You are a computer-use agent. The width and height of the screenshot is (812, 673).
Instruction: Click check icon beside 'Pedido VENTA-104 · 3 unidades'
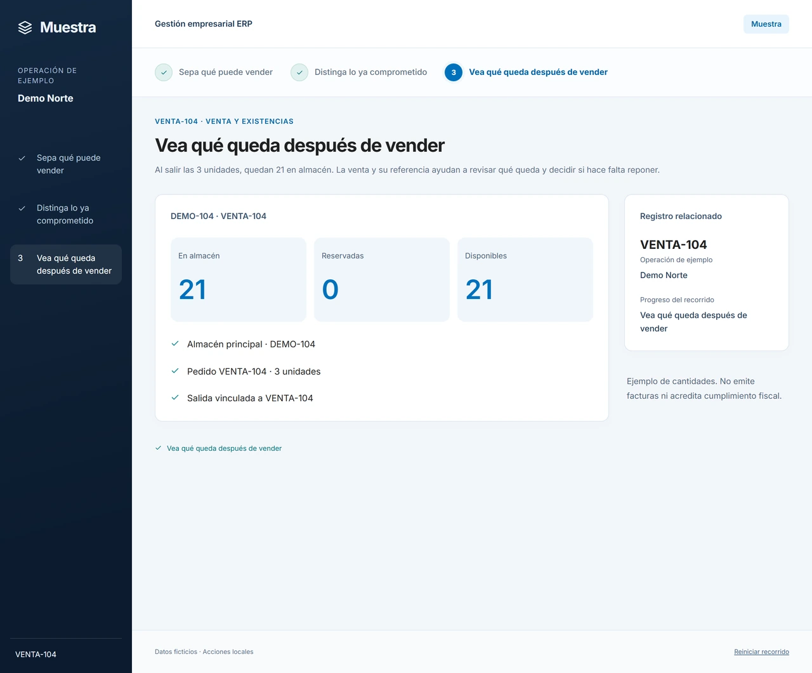(175, 371)
